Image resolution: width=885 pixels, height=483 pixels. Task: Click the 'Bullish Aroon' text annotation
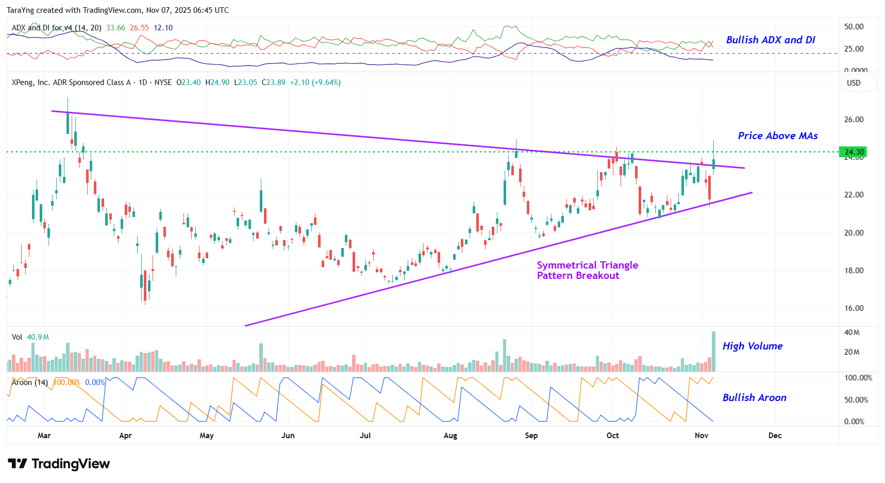click(754, 397)
